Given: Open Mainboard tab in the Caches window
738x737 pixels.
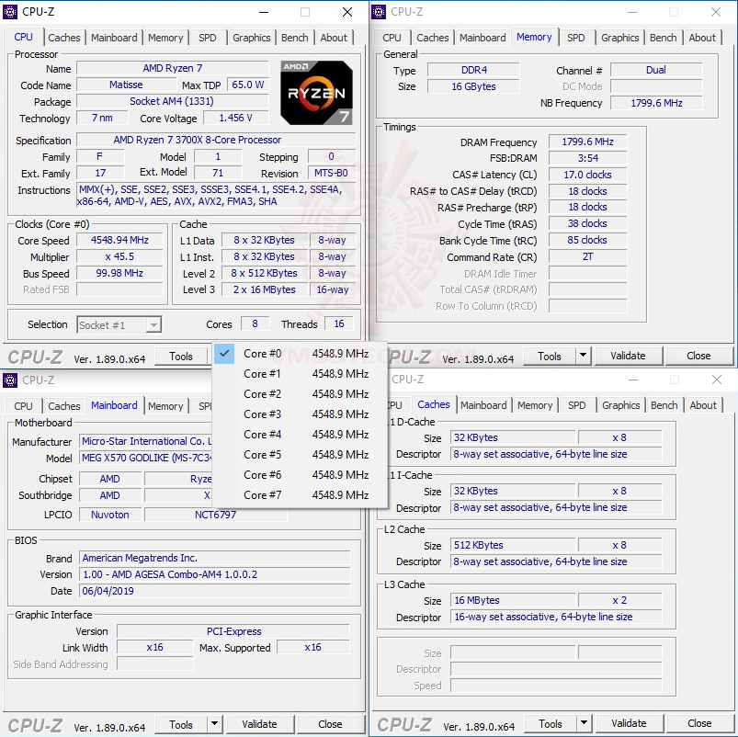Looking at the screenshot, I should pos(483,405).
